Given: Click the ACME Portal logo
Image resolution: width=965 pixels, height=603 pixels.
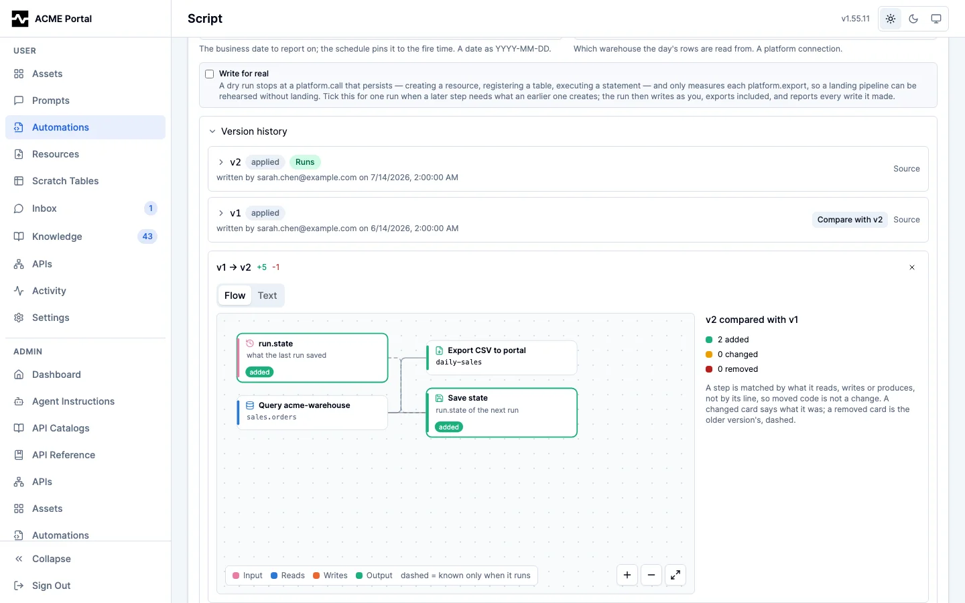Looking at the screenshot, I should pos(20,19).
